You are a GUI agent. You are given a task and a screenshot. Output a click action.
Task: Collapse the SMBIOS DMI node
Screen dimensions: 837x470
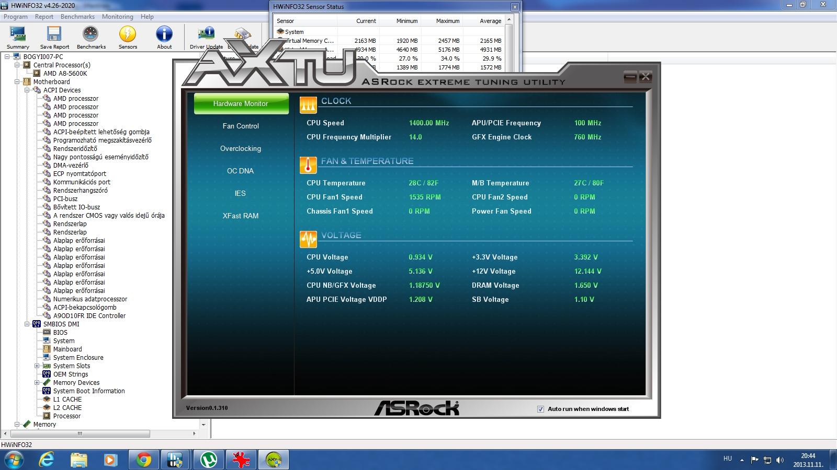coord(27,324)
